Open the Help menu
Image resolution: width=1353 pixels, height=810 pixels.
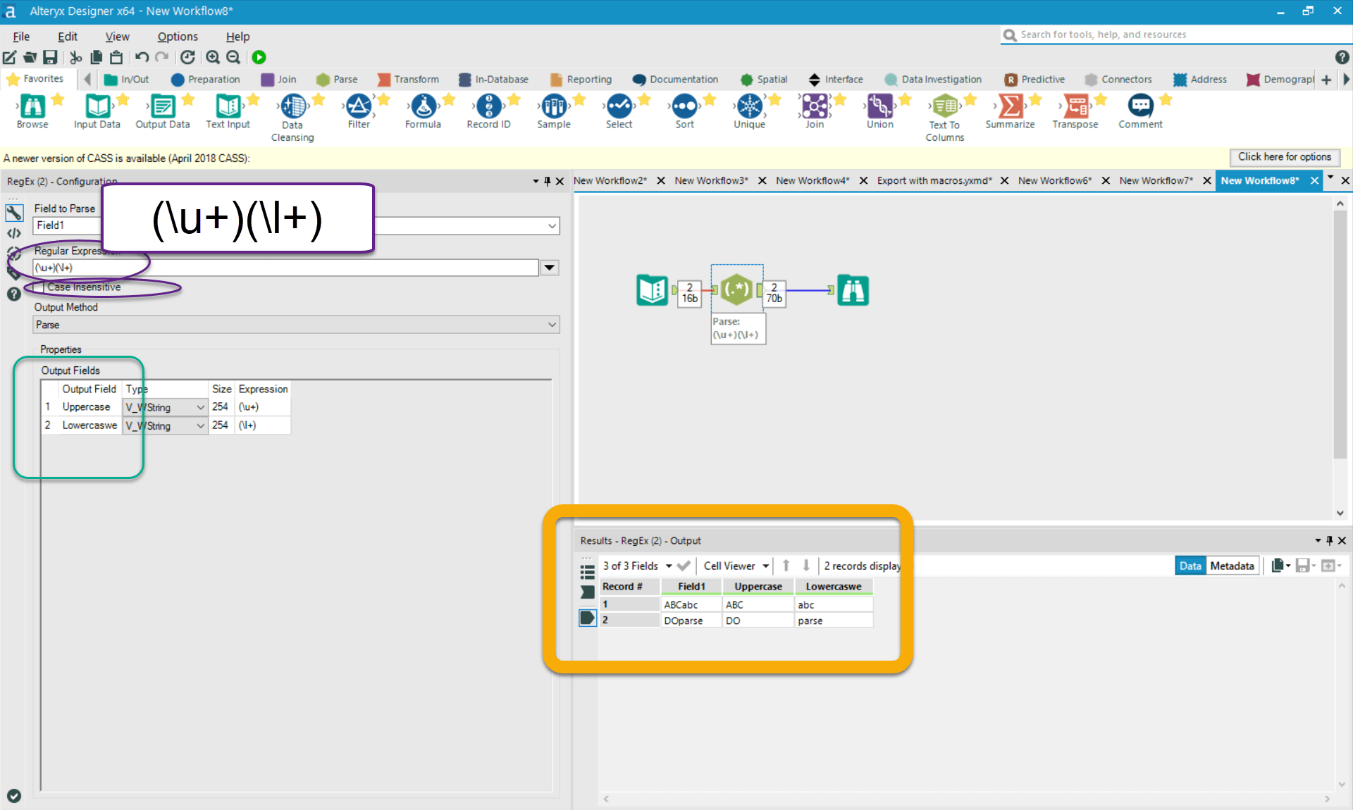pyautogui.click(x=237, y=37)
